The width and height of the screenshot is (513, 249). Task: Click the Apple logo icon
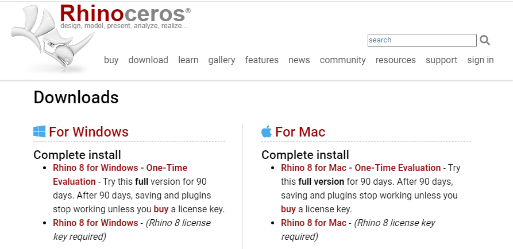267,131
